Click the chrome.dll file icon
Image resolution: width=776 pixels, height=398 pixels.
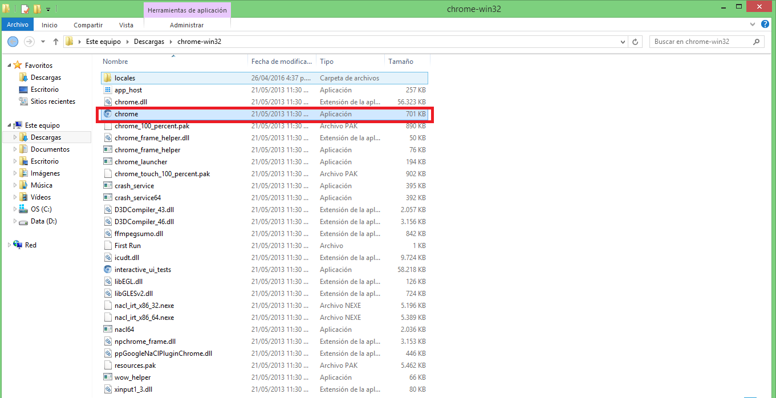(108, 102)
